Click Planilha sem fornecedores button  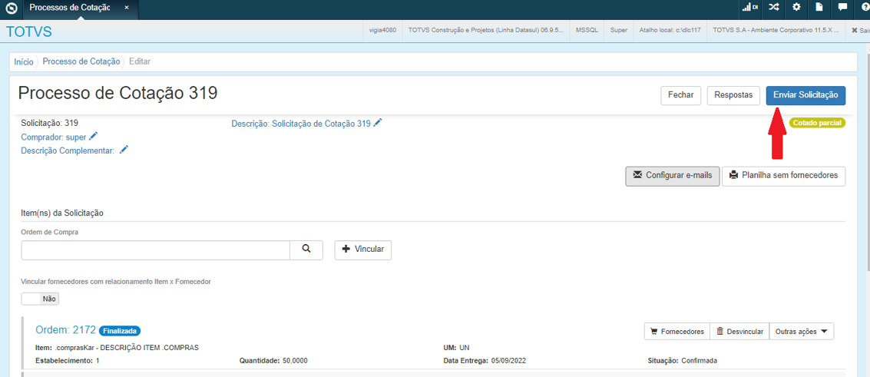point(784,176)
